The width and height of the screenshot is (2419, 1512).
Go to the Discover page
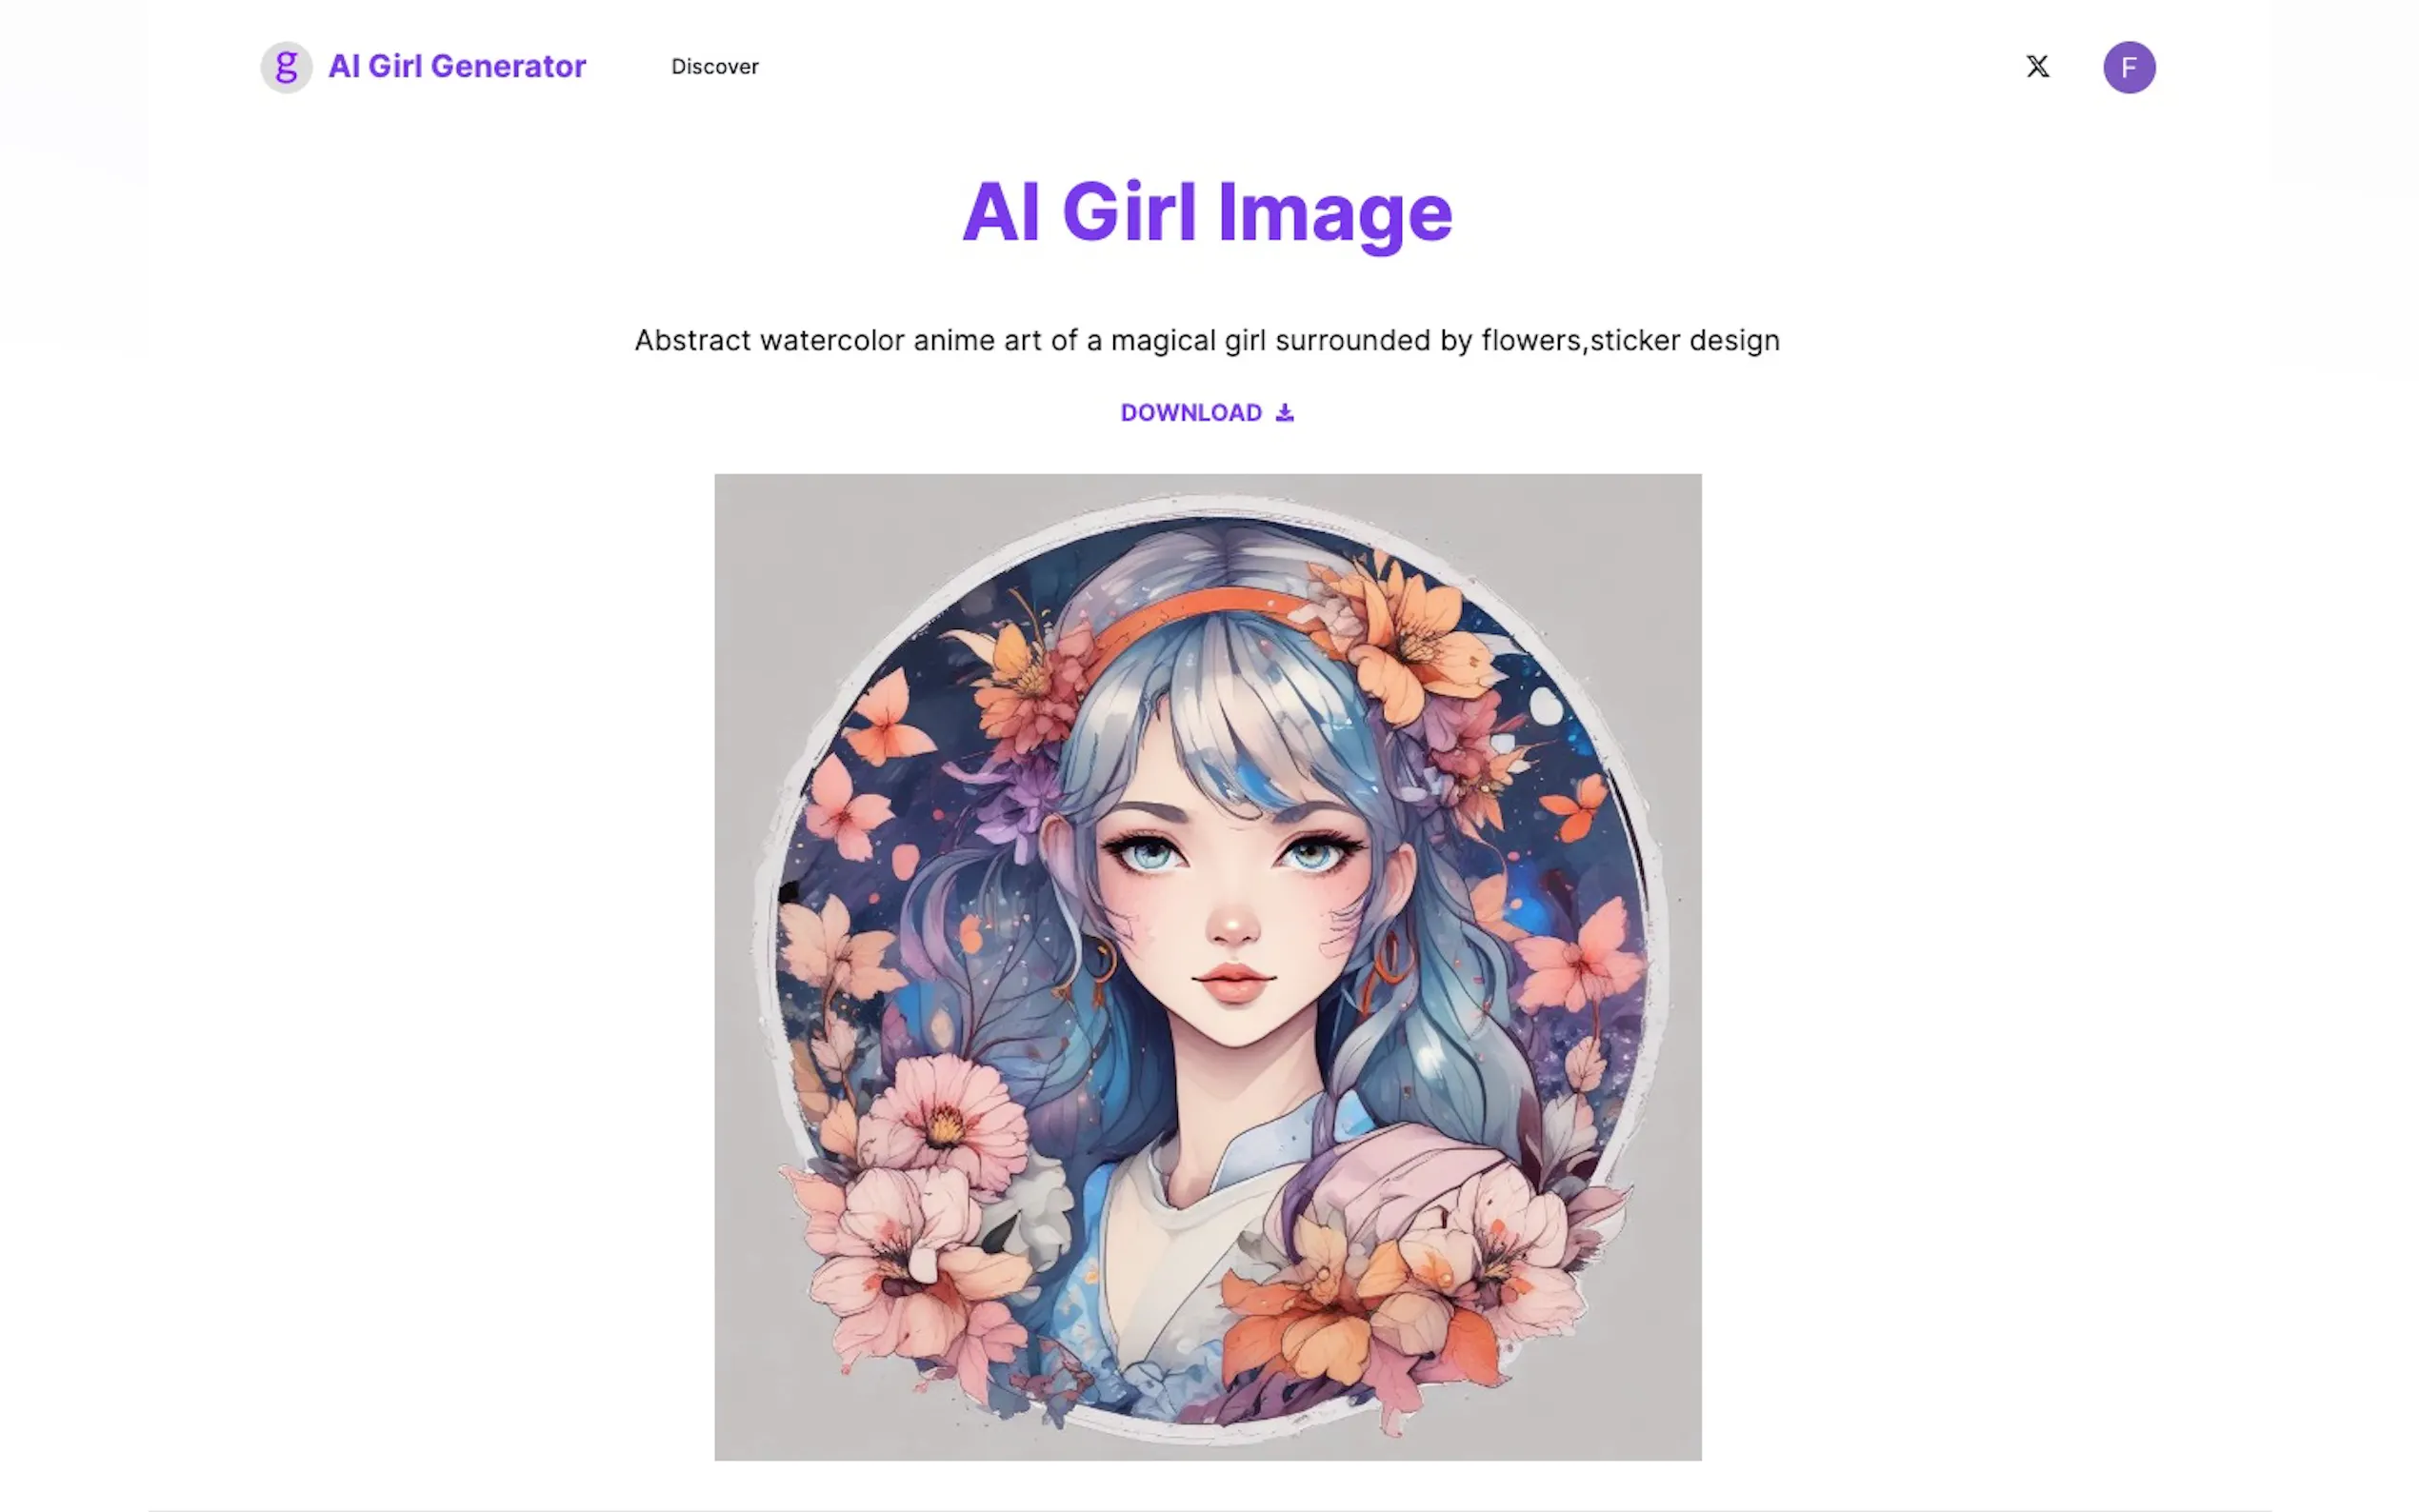coord(714,67)
